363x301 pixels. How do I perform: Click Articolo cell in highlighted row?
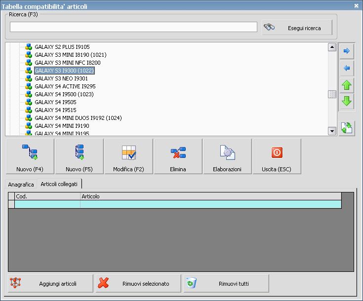[211, 204]
